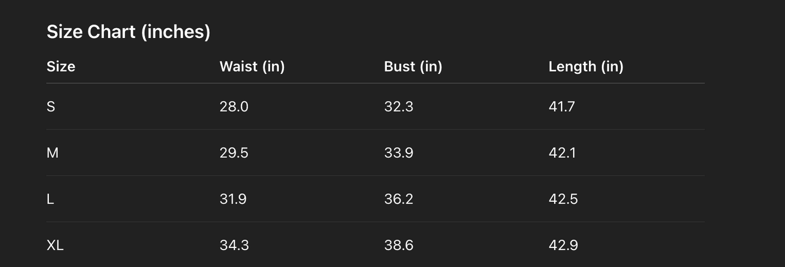Image resolution: width=785 pixels, height=267 pixels.
Task: Select the Waist (in) column header
Action: (252, 67)
